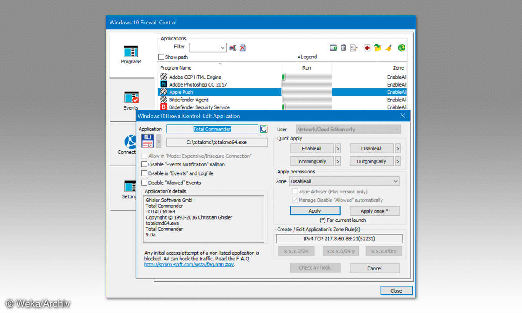Expand the arrow next to OutgoingOnly

[x=398, y=161]
